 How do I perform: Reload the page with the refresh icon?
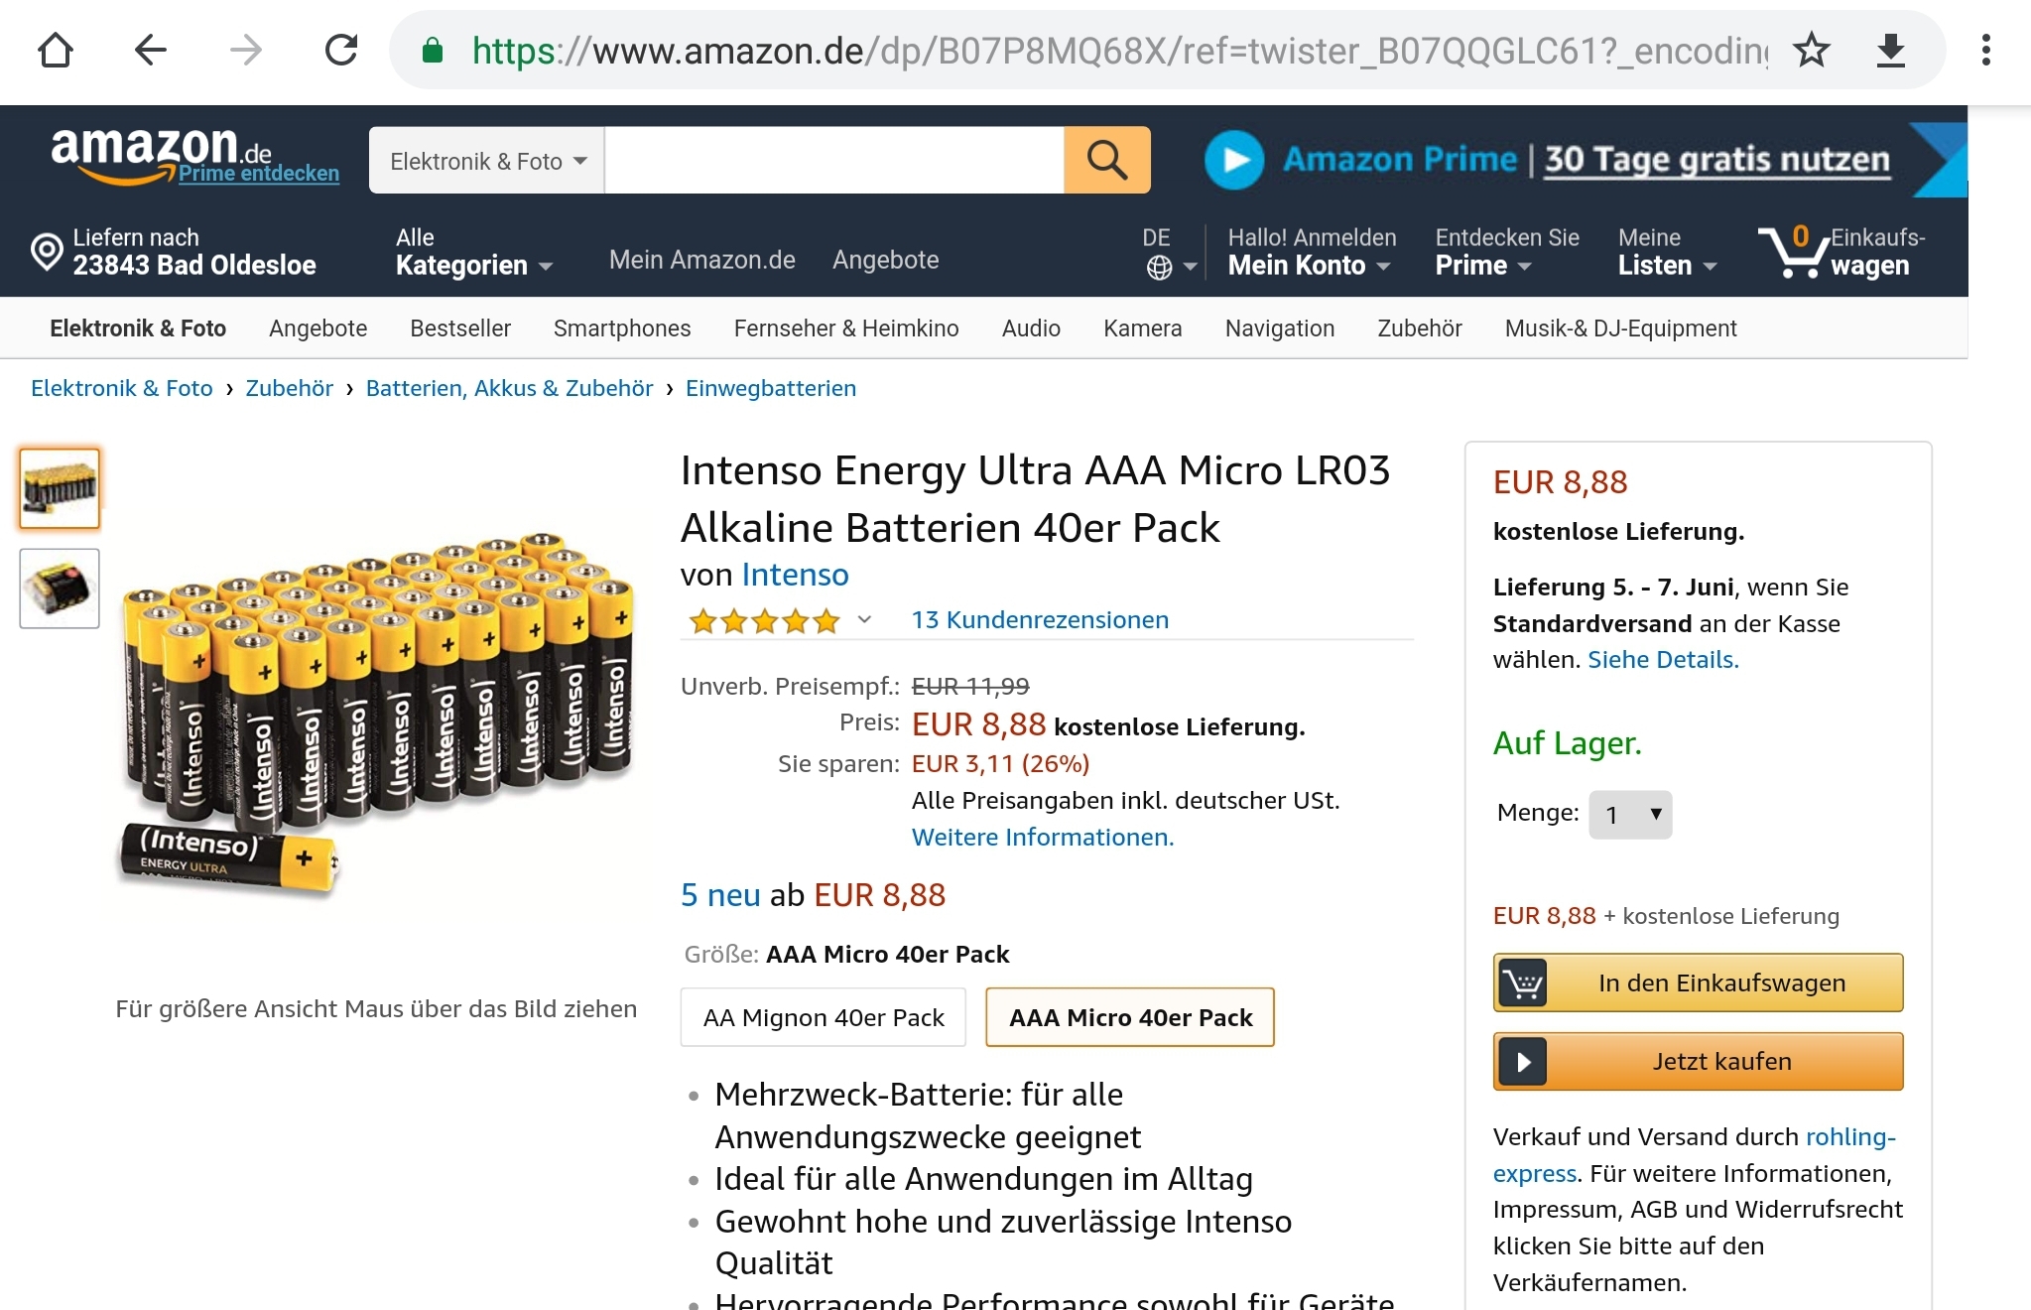tap(341, 50)
